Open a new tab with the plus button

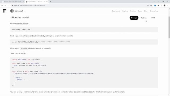[x=51, y=2]
